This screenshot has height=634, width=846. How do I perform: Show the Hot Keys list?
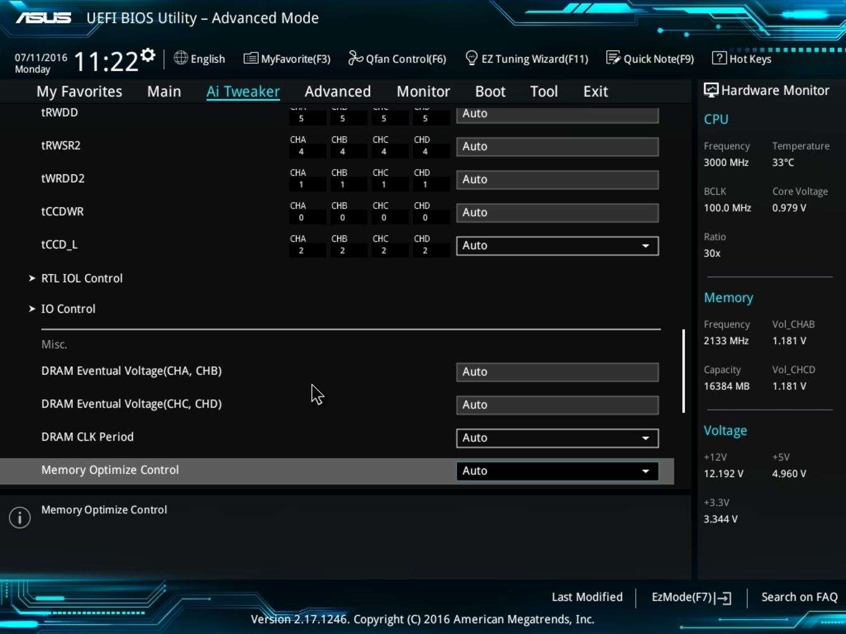tap(741, 58)
